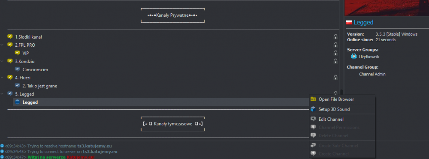This screenshot has width=429, height=159.
Task: Collapse the 2.FPL PRO channel tree
Action: 3,45
